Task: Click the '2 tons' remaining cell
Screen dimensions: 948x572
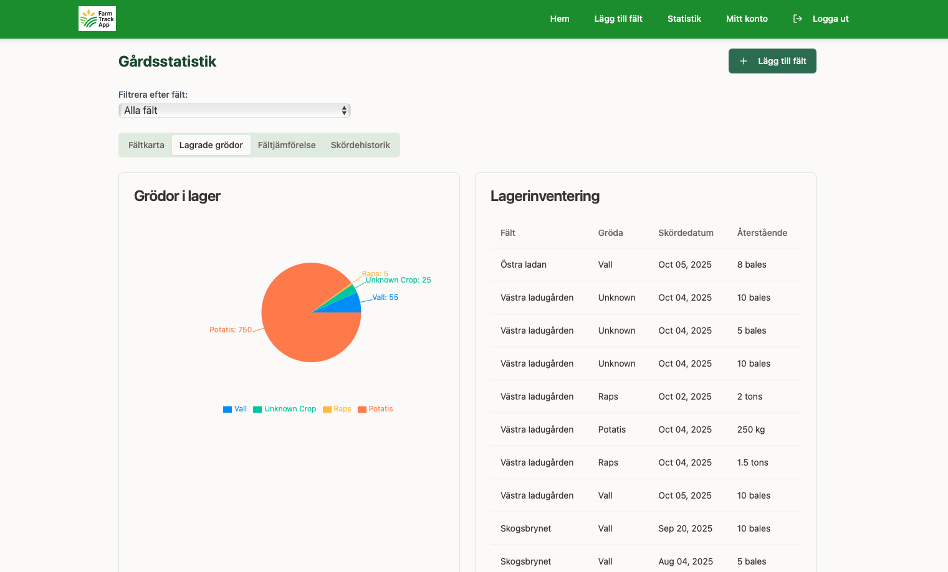Action: click(750, 396)
